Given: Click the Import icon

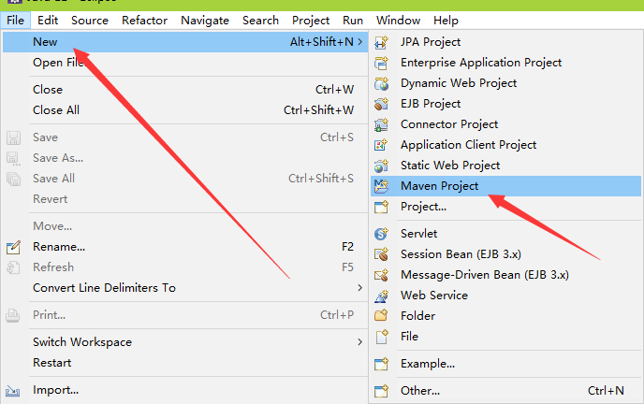Looking at the screenshot, I should coord(13,391).
